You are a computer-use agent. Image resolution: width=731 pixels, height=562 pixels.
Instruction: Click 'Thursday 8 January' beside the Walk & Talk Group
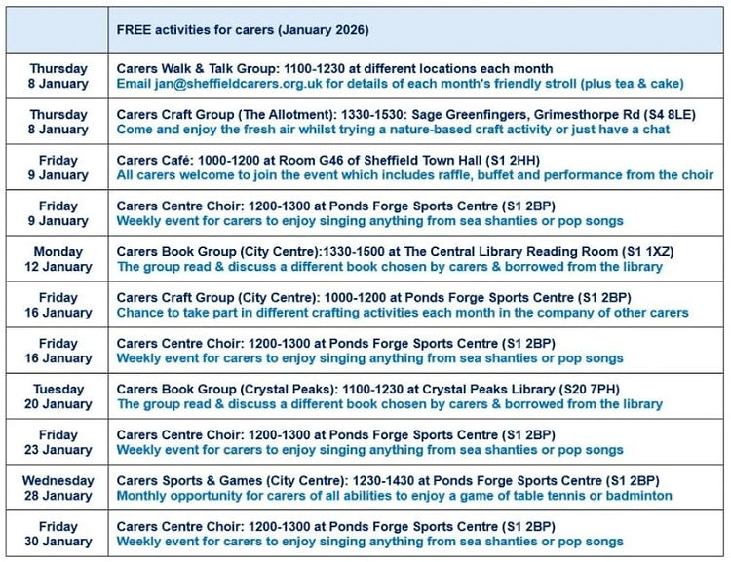58,76
